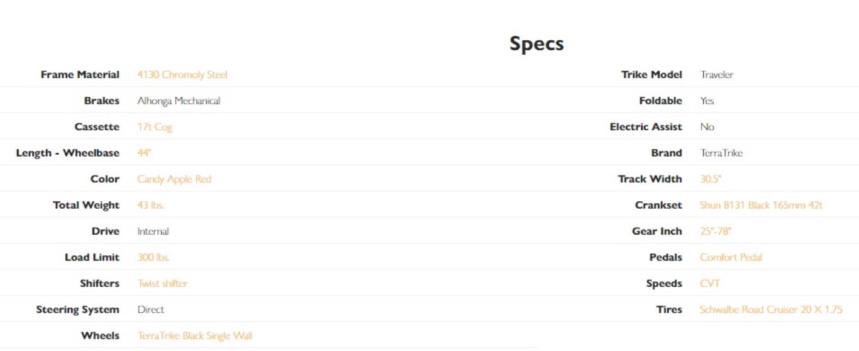Screen dimensions: 859x351
Task: Click the Specs heading
Action: [x=536, y=43]
